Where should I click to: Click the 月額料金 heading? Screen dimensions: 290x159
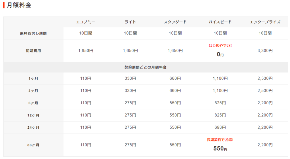point(19,5)
